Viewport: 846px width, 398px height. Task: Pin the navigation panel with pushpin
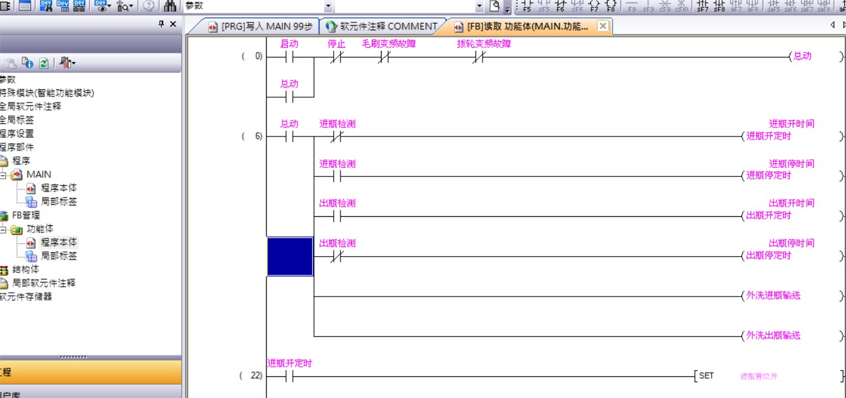click(161, 24)
